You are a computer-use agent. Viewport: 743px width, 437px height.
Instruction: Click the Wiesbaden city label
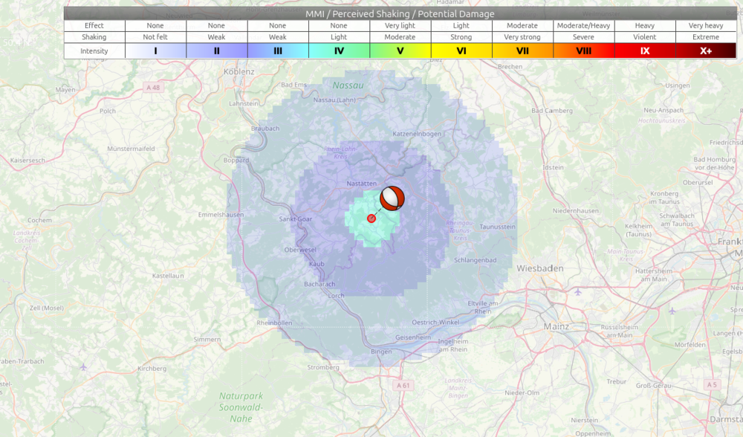pos(539,268)
